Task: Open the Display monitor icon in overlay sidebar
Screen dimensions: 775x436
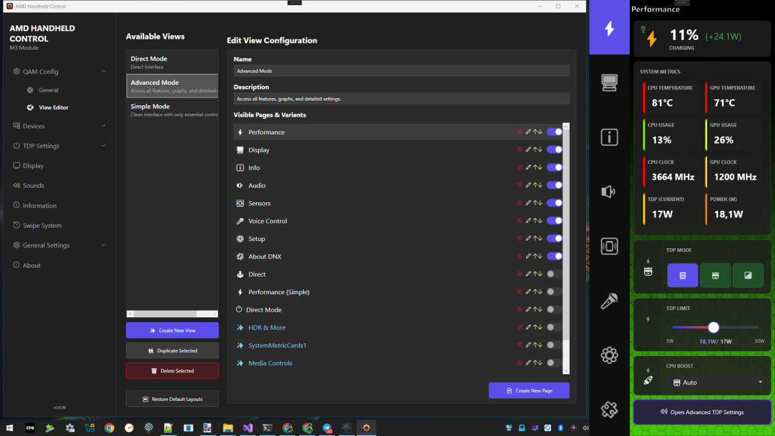Action: tap(609, 82)
